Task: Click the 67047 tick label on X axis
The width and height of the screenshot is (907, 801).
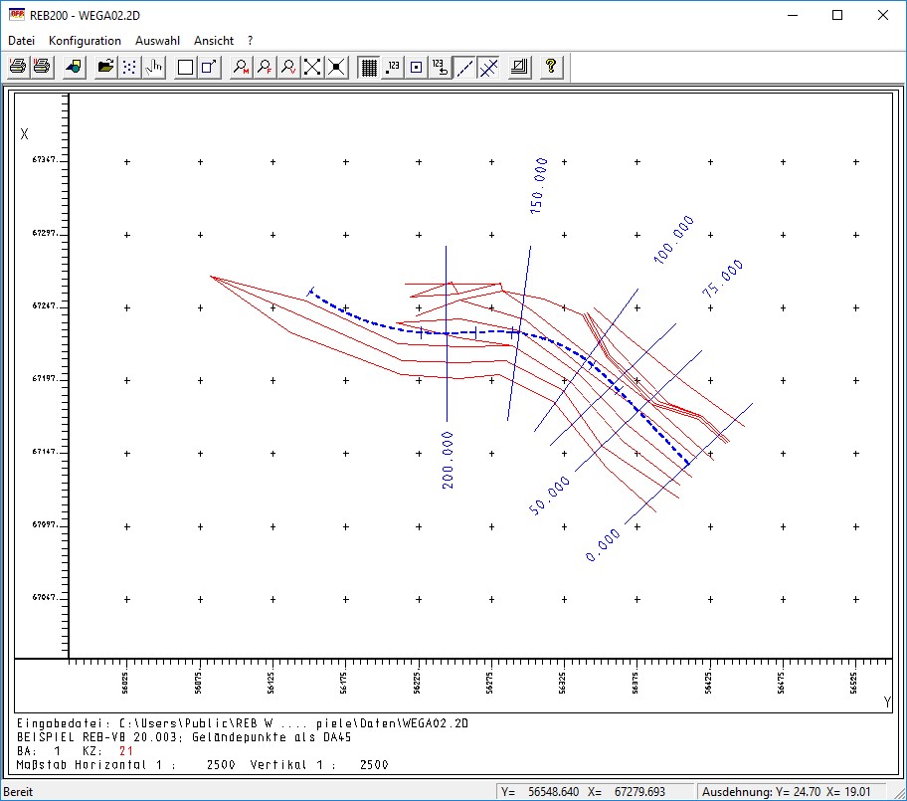Action: (x=45, y=597)
